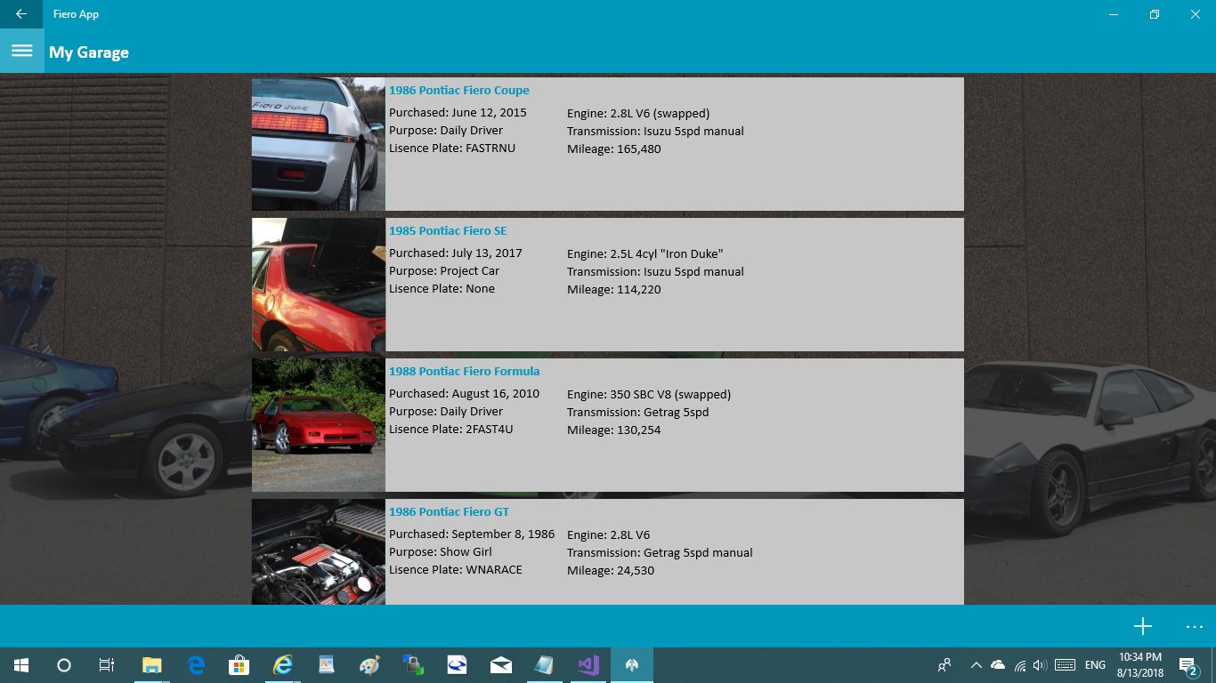Click 'Lisence Plate: None' text
This screenshot has height=683, width=1216.
[x=442, y=289]
